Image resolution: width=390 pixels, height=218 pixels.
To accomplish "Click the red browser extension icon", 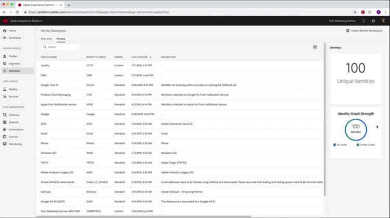I will (x=363, y=12).
